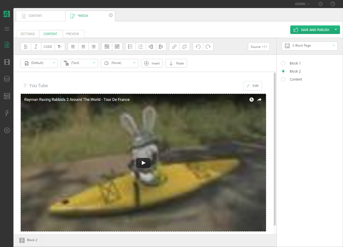The width and height of the screenshot is (343, 247).
Task: Open the ADMIN user menu
Action: [x=302, y=4]
